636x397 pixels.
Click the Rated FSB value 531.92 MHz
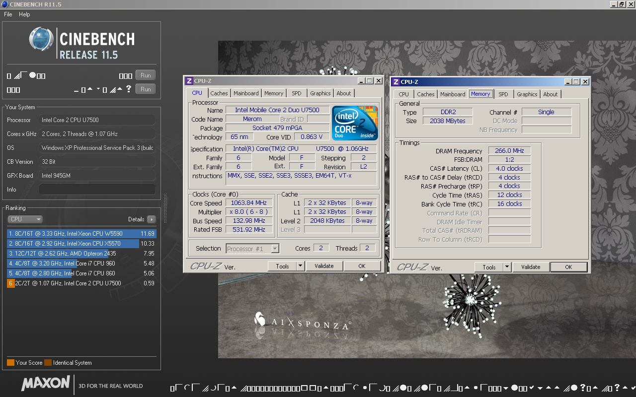pos(249,230)
